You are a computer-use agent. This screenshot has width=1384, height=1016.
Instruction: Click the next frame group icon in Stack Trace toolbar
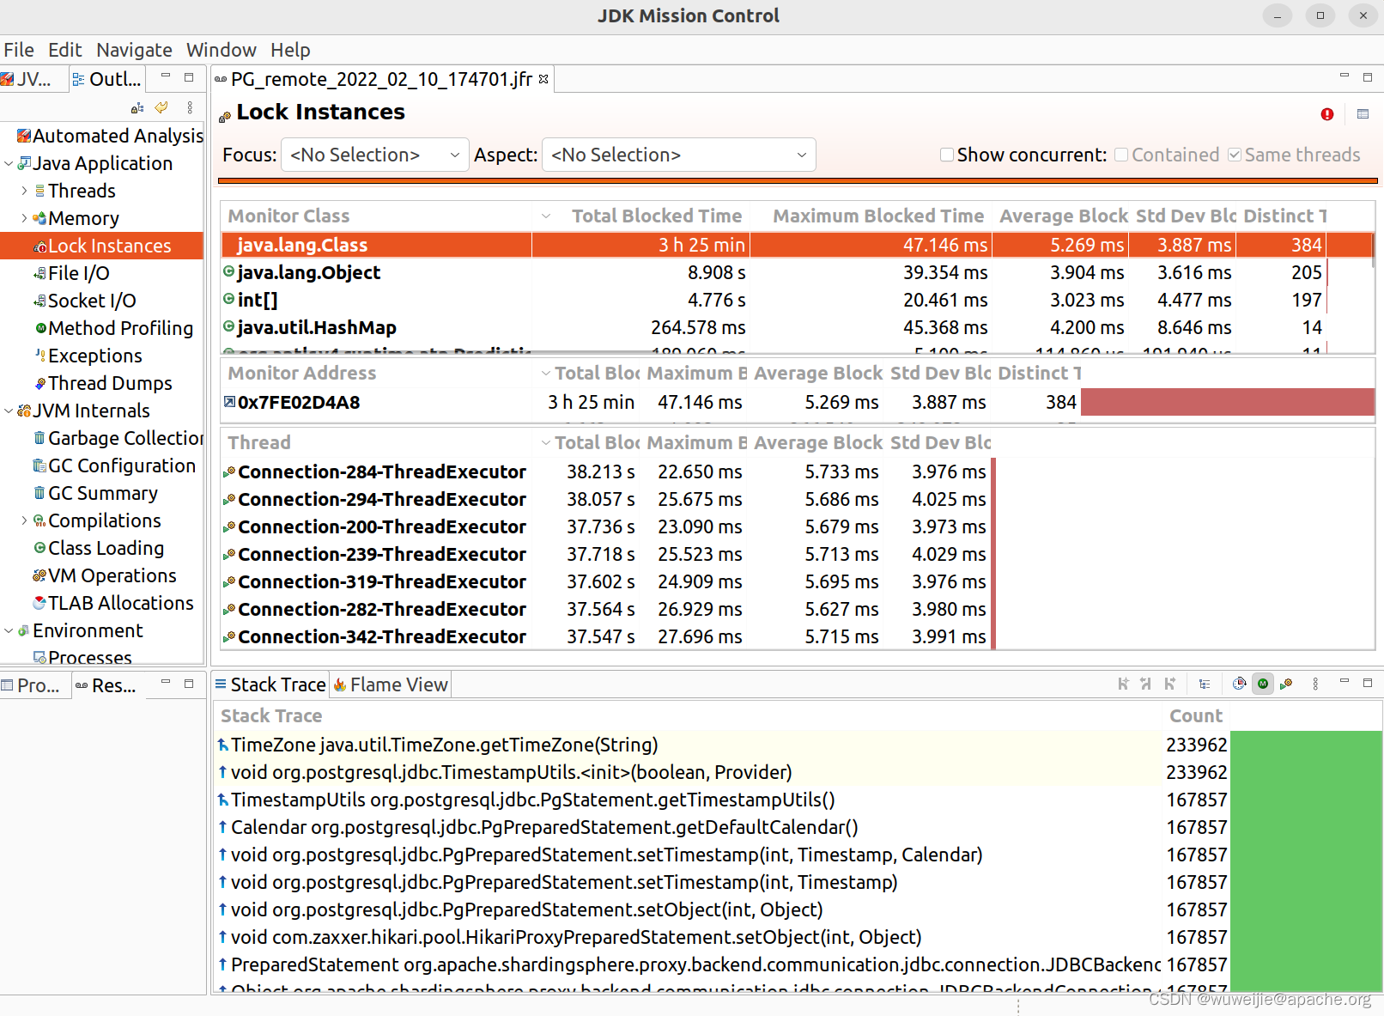click(1169, 684)
